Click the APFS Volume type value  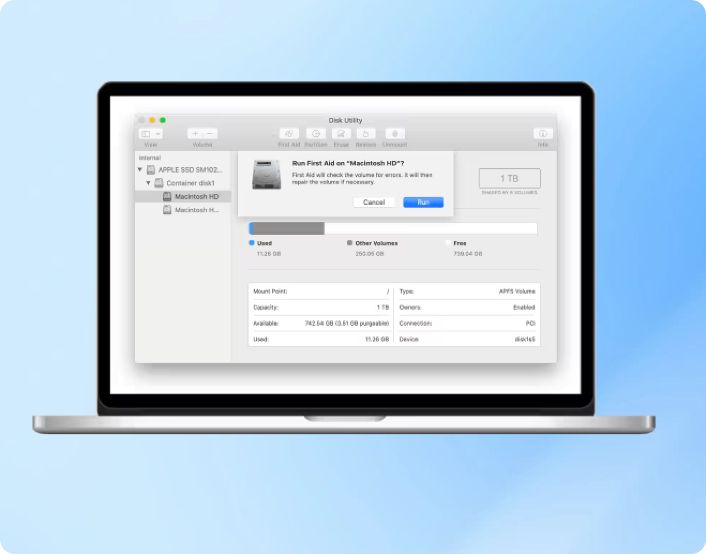tap(517, 291)
